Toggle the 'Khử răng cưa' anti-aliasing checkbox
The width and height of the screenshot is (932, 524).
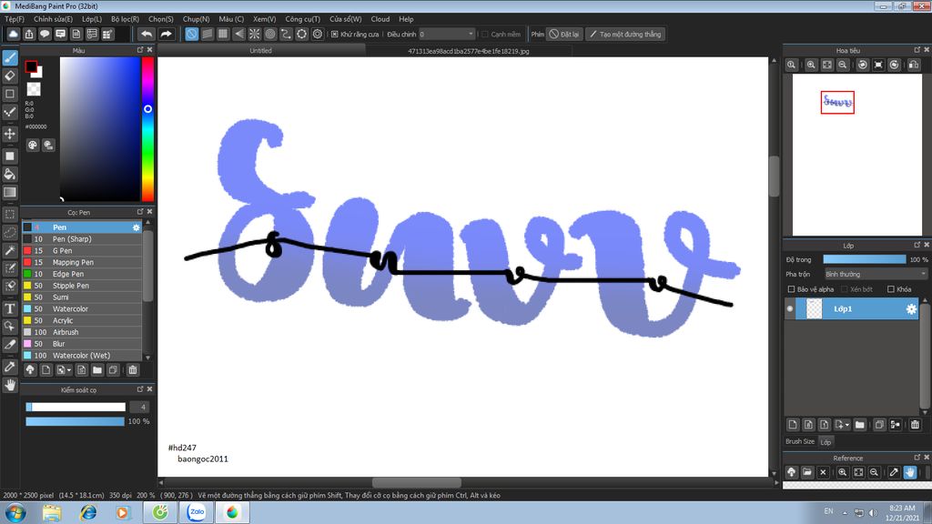point(335,35)
